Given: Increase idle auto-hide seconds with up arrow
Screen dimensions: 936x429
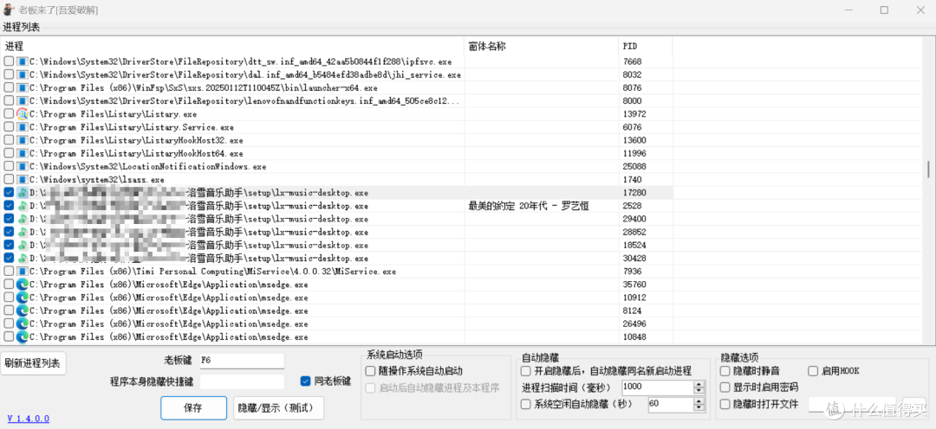Looking at the screenshot, I should coord(699,400).
